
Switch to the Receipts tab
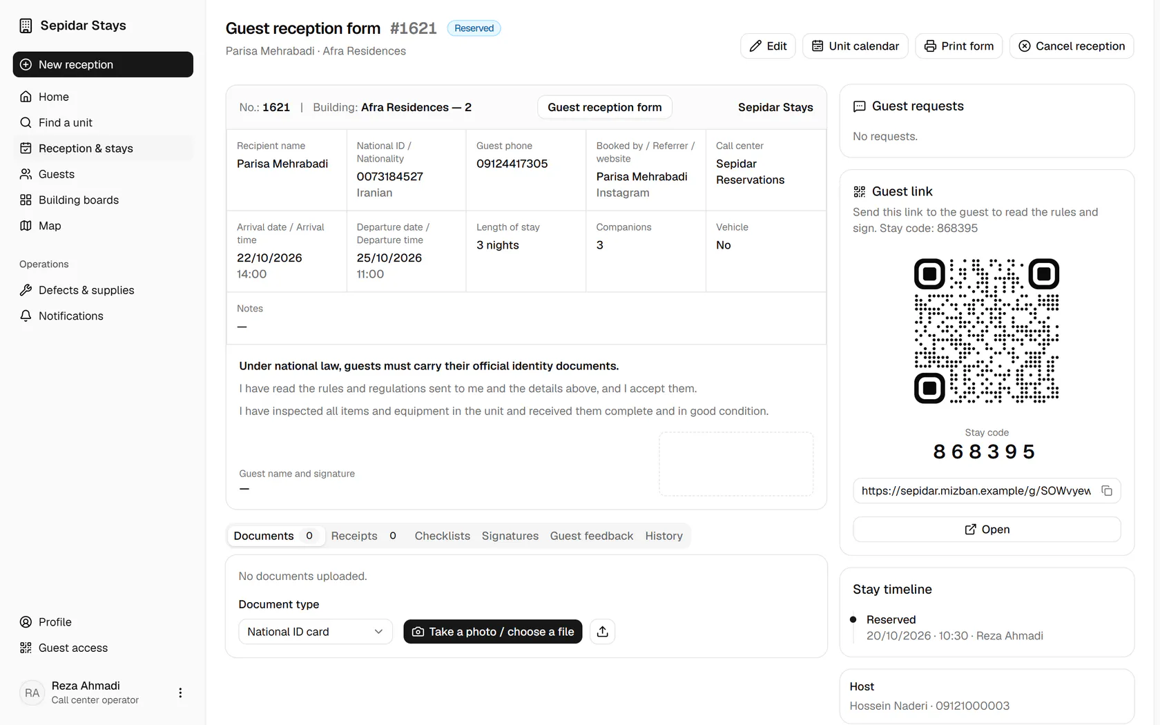(x=364, y=536)
